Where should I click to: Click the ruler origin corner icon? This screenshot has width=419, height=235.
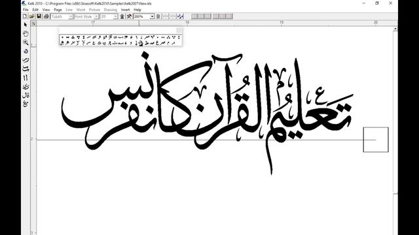tap(33, 23)
